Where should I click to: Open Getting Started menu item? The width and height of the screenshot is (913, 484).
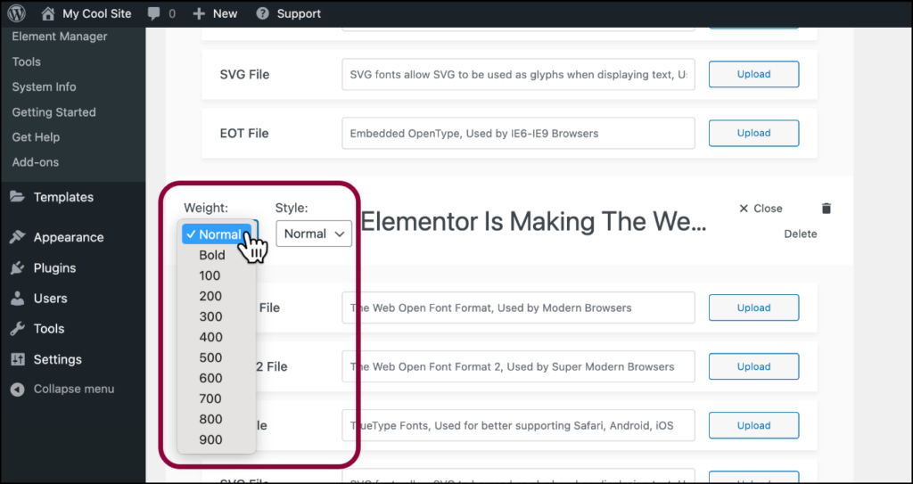pos(53,111)
